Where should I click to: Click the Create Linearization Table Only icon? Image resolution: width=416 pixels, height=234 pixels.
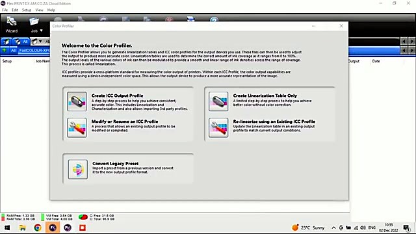(218, 101)
